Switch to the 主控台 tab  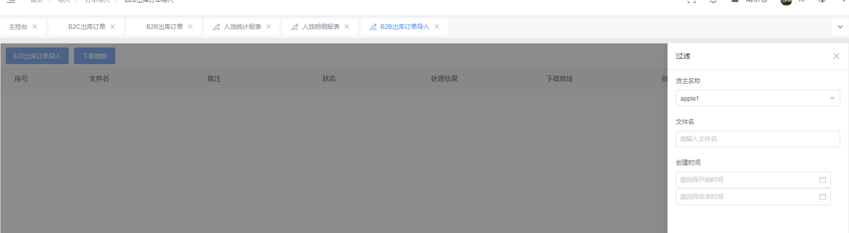18,27
